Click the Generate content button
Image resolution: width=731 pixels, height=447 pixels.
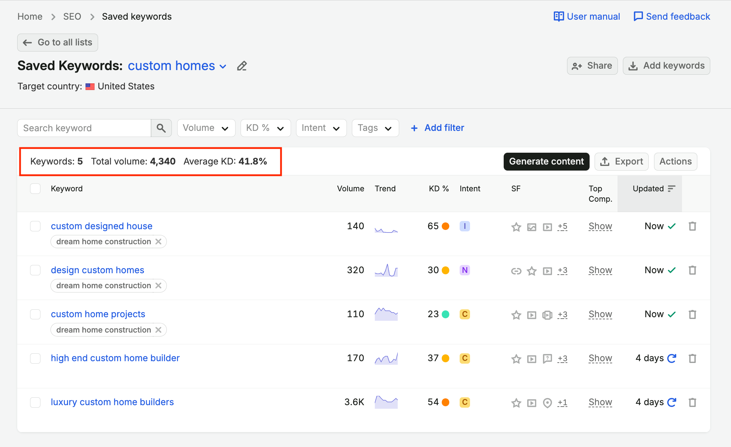click(546, 162)
